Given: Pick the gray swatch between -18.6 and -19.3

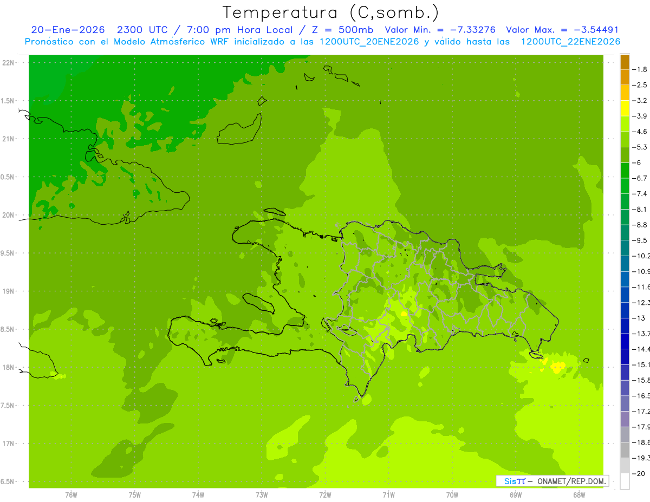Looking at the screenshot, I should pos(625,450).
